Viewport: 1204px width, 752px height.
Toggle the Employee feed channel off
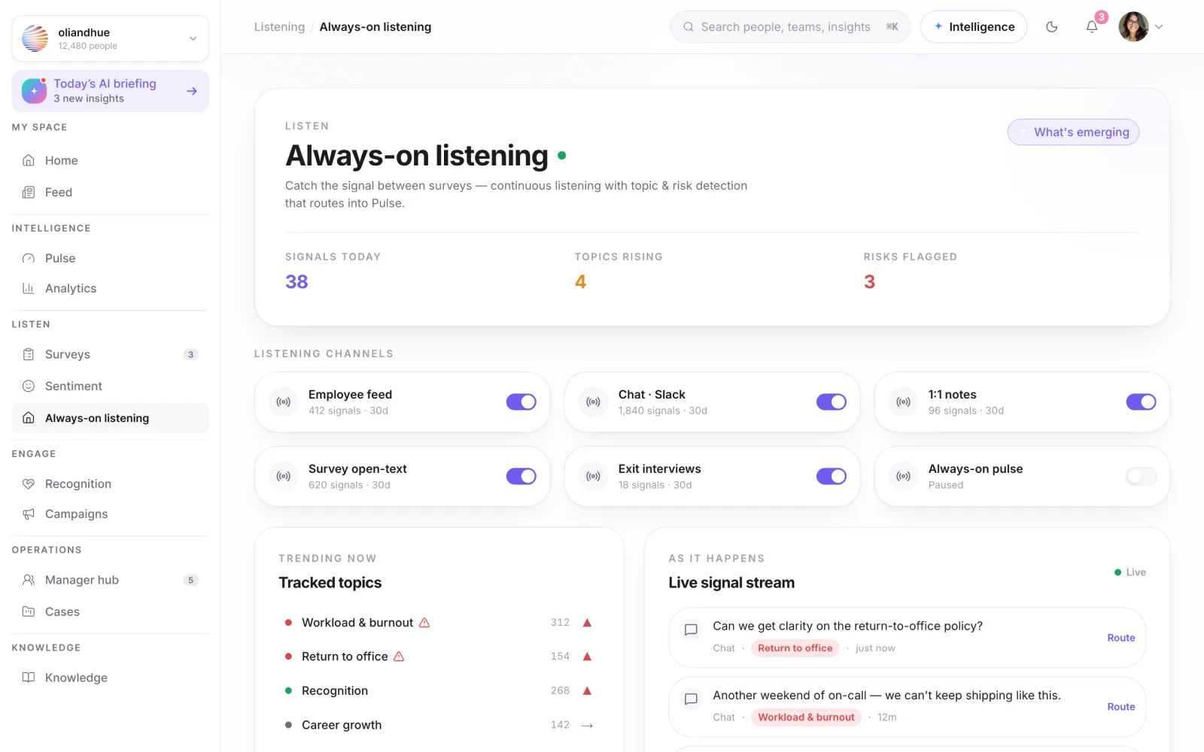(x=521, y=402)
